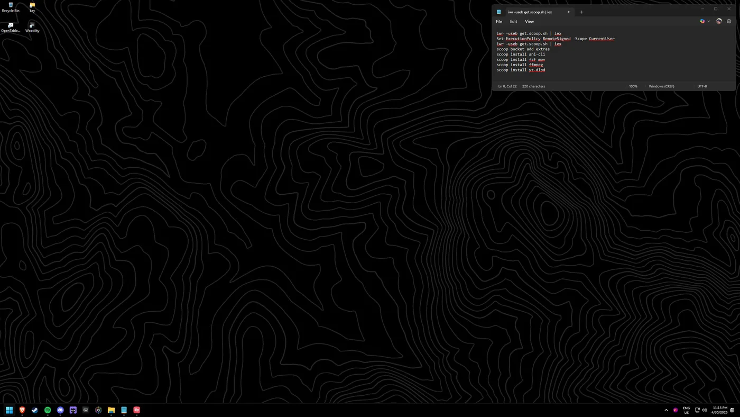Click the line 'scoop install ffmpeg'
740x417 pixels.
520,65
